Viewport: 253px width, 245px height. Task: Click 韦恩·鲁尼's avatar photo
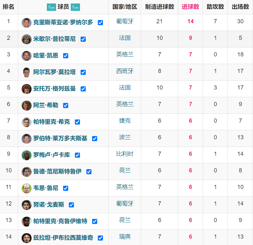(26, 188)
